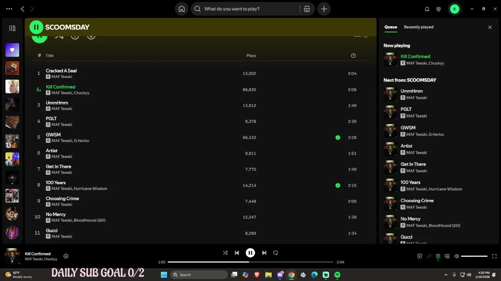Open G Herbo artist link in track list

pyautogui.click(x=81, y=140)
